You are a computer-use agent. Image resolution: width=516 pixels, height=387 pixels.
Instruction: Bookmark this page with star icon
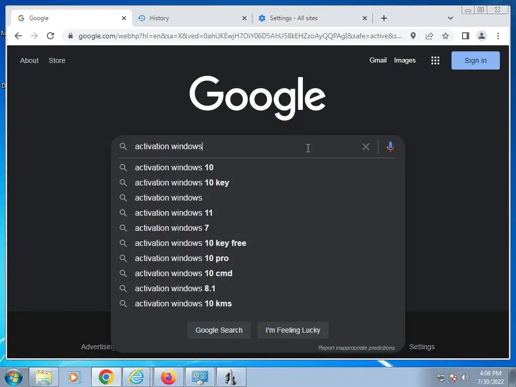(445, 36)
